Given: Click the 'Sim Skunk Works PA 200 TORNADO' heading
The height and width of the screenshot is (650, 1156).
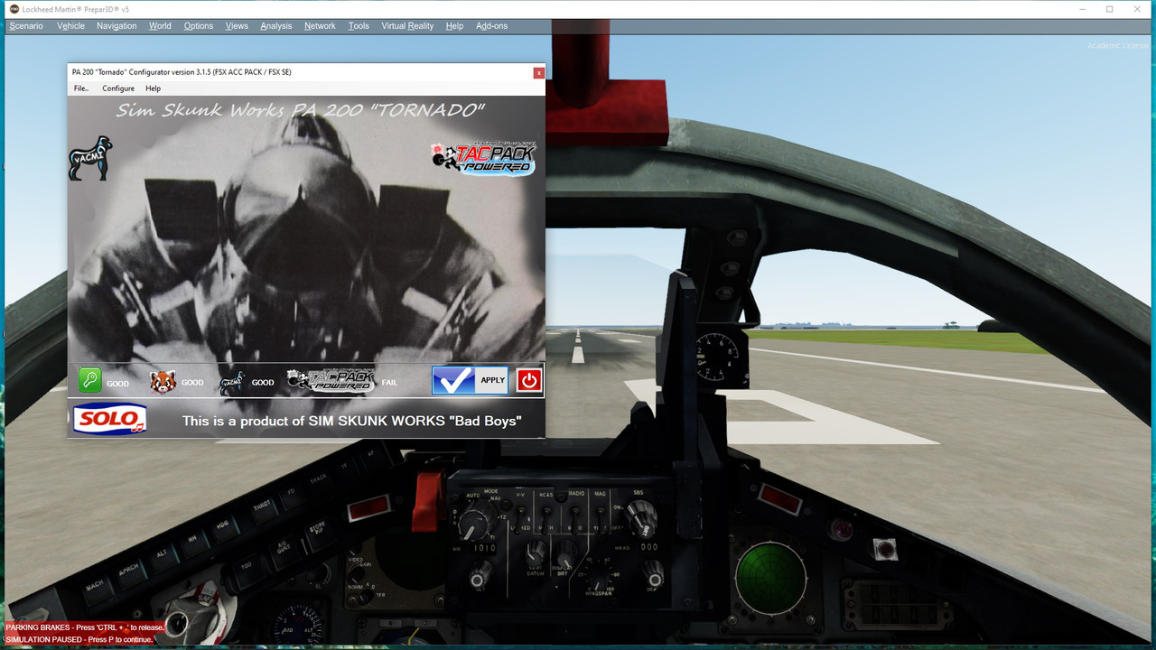Looking at the screenshot, I should click(x=301, y=110).
